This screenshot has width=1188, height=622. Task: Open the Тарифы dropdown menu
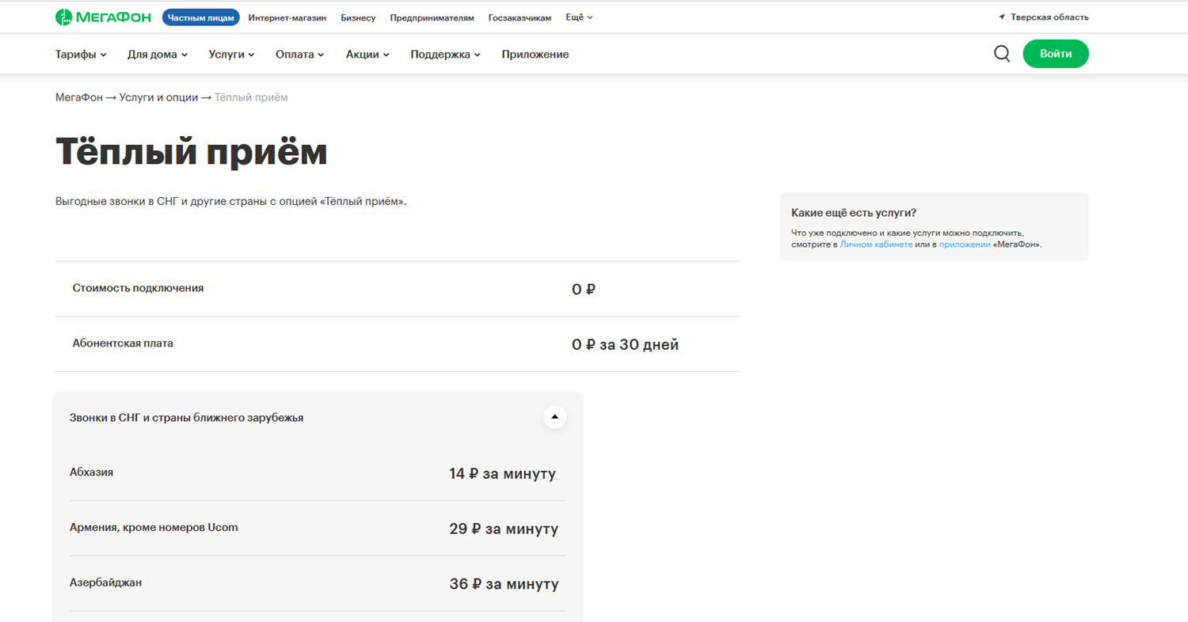tap(81, 55)
